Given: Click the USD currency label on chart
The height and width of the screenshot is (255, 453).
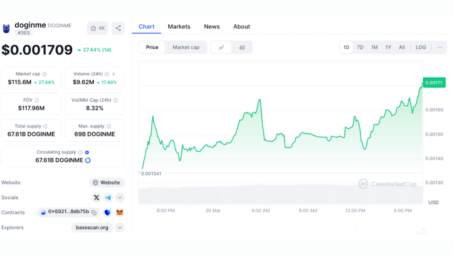Looking at the screenshot, I should coord(434,202).
